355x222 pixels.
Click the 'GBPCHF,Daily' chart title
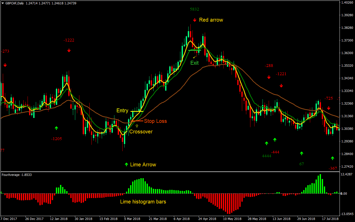coord(15,3)
